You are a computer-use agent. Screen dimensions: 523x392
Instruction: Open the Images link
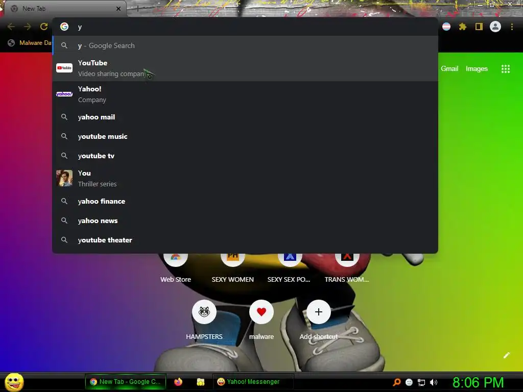pyautogui.click(x=477, y=69)
